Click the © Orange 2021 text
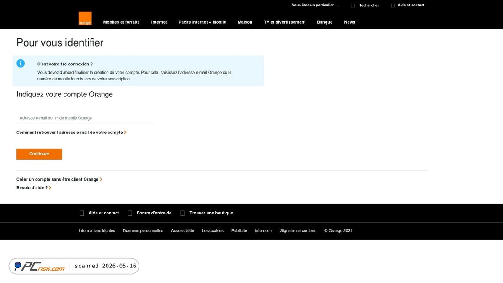This screenshot has height=283, width=503. (x=338, y=231)
